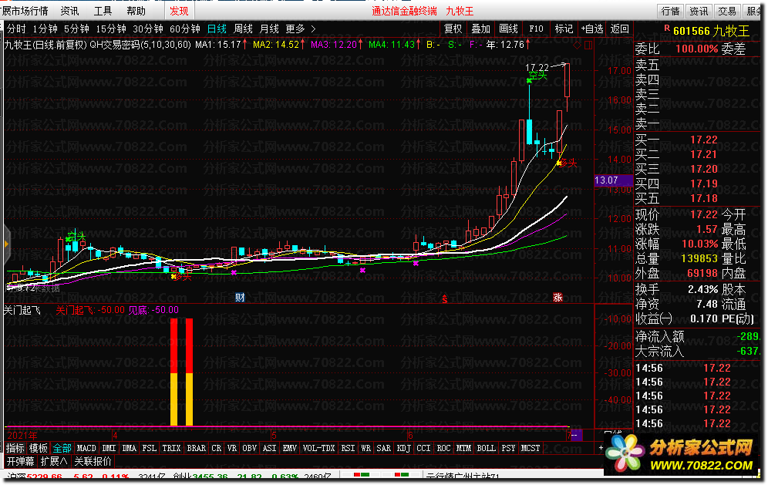
Task: Click the 叠加 overlay button
Action: coord(480,29)
